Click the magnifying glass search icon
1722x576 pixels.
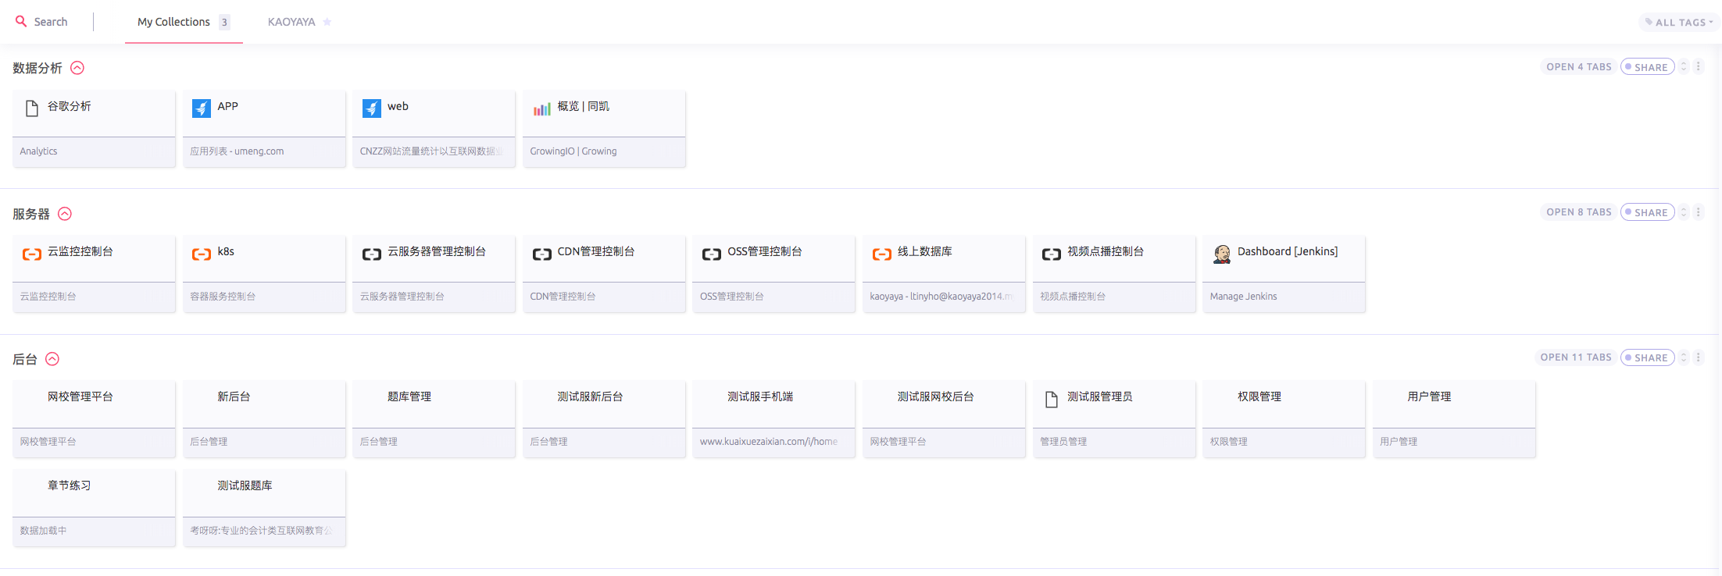pyautogui.click(x=21, y=22)
